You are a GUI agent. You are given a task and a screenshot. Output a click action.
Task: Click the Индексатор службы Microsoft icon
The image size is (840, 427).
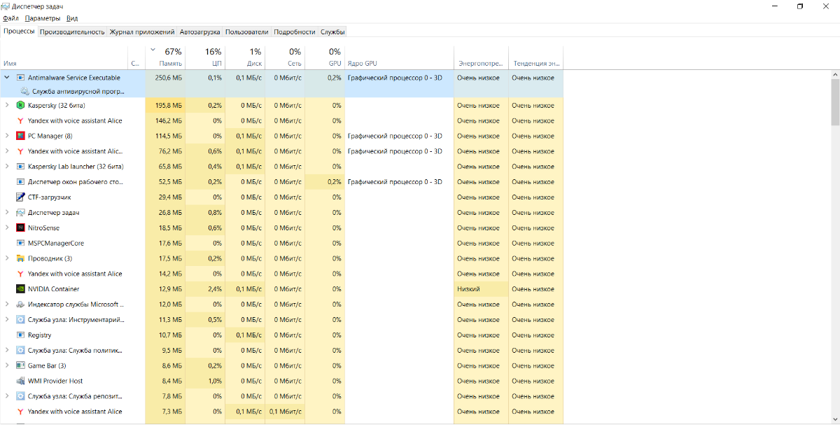[x=20, y=304]
